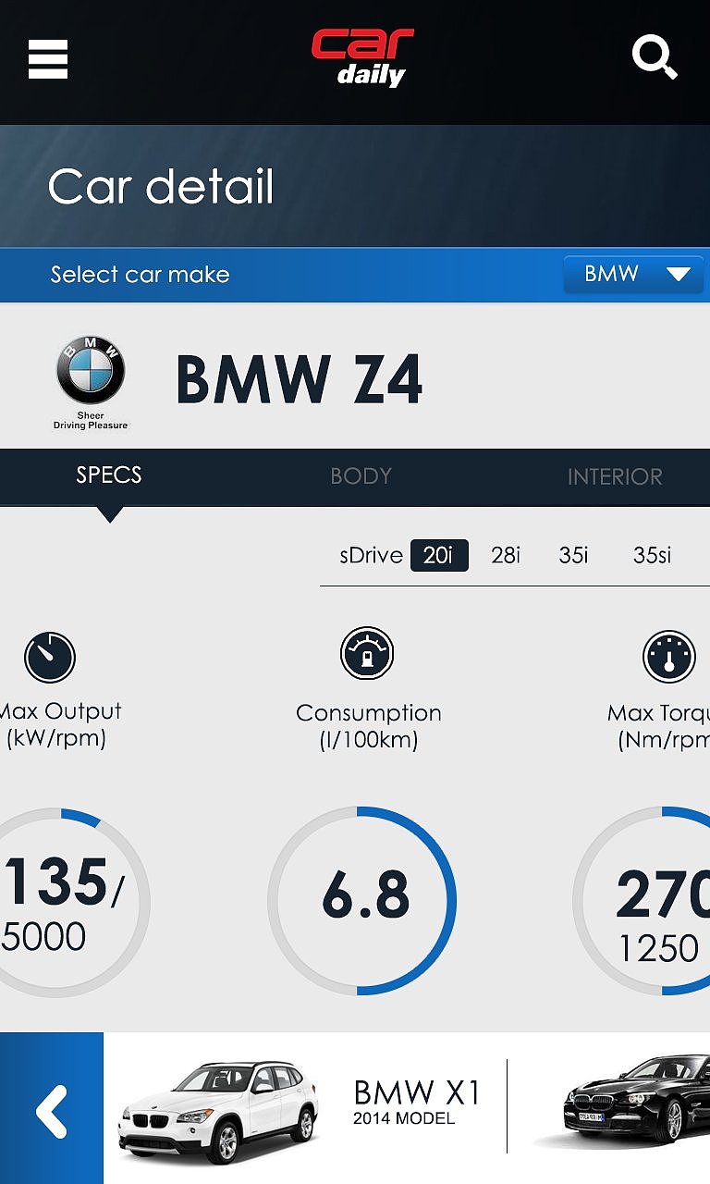Select the 28i engine variant
The width and height of the screenshot is (710, 1184).
point(506,555)
